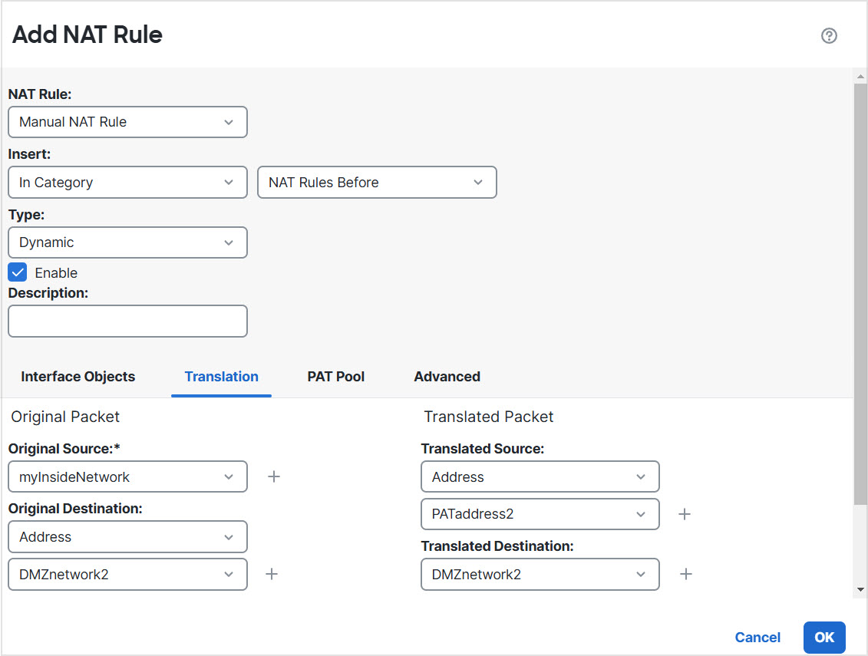Expand the In Category insert dropdown

(x=127, y=183)
